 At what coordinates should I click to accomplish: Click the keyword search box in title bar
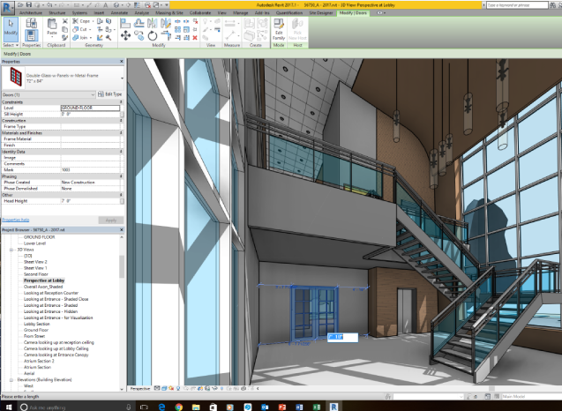coord(518,5)
